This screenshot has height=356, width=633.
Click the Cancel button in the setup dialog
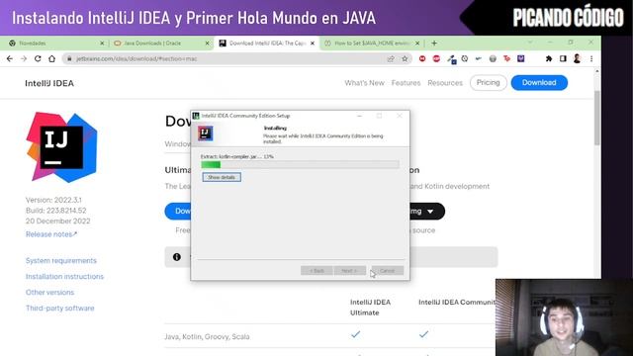click(387, 271)
